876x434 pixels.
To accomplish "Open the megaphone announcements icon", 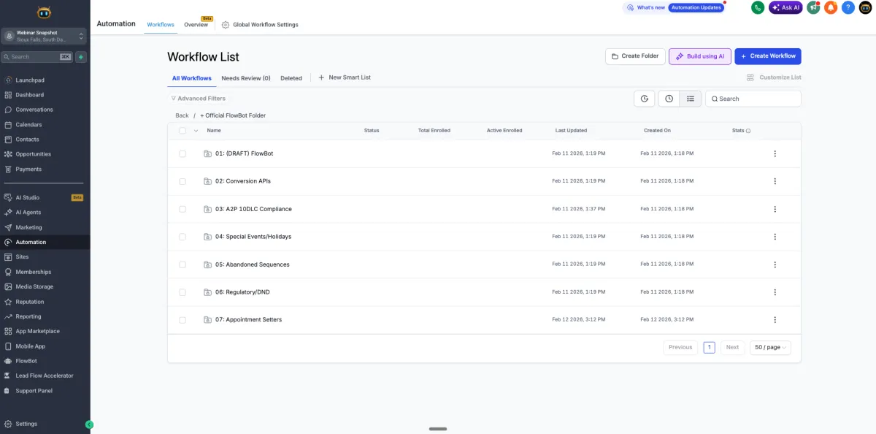I will coord(813,7).
